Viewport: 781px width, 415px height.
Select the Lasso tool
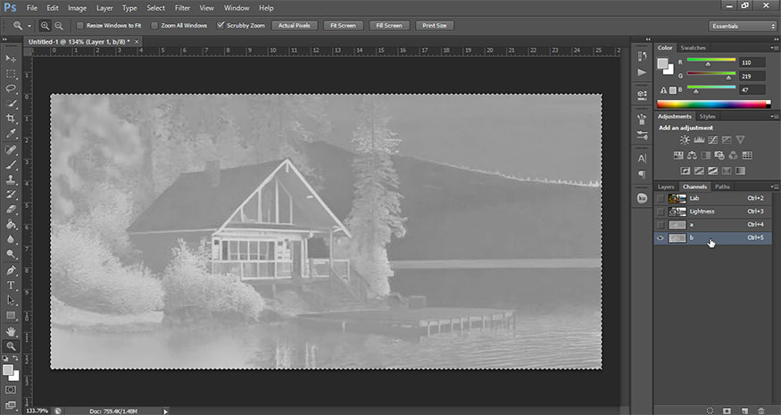point(12,88)
